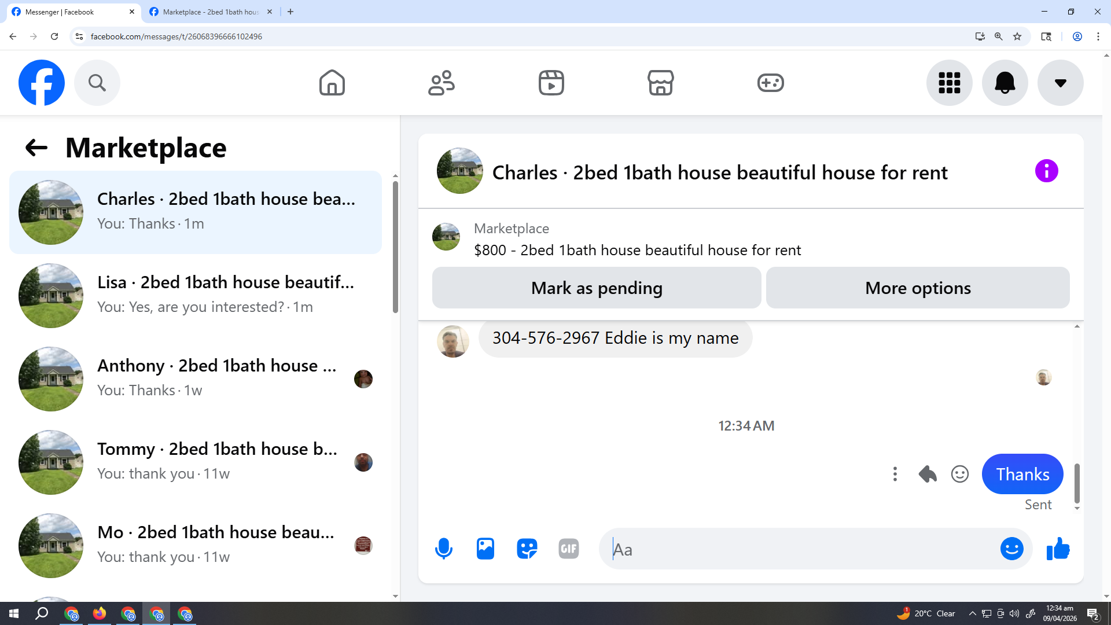This screenshot has height=625, width=1111.
Task: Send a thumbs-up like
Action: 1058,549
